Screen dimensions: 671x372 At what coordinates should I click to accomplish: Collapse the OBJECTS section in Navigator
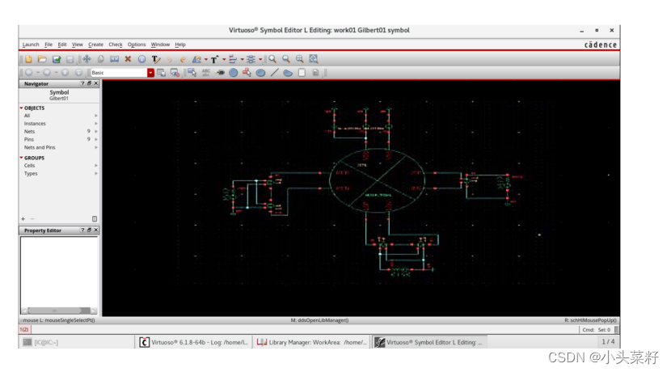coord(21,108)
